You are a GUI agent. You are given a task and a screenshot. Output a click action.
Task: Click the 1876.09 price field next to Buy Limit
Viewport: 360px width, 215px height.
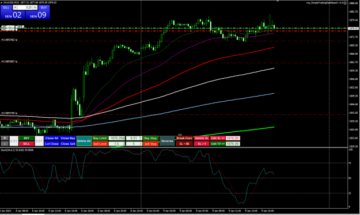117,138
